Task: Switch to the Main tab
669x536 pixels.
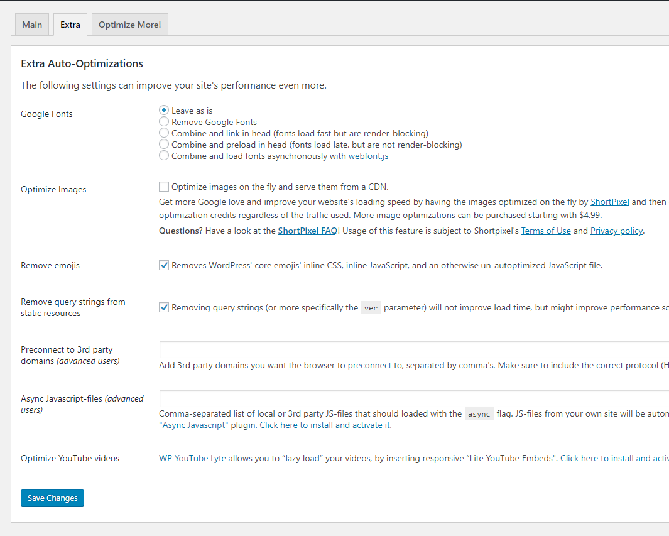Action: [x=32, y=25]
